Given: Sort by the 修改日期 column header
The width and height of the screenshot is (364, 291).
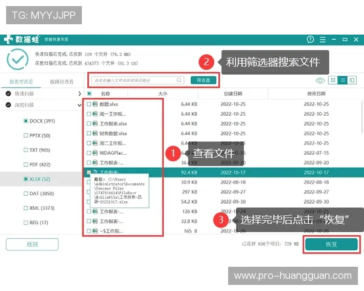Looking at the screenshot, I should [x=316, y=93].
